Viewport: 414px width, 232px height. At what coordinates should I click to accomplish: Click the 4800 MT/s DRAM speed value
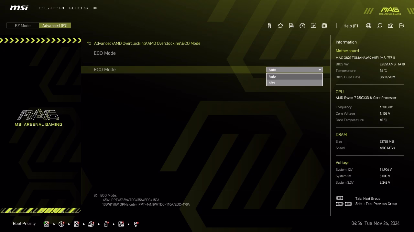pyautogui.click(x=387, y=148)
